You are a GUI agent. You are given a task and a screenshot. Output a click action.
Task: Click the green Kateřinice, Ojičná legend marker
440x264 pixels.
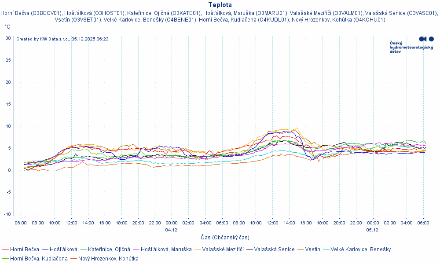[x=84, y=250]
